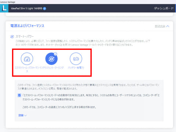Select the Intelligent Cooling mode icon
The width and height of the screenshot is (176, 132).
tap(51, 59)
